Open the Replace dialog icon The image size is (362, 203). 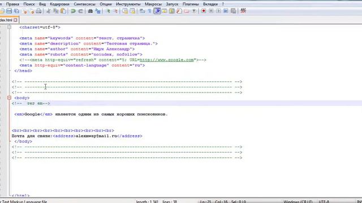tap(98, 11)
